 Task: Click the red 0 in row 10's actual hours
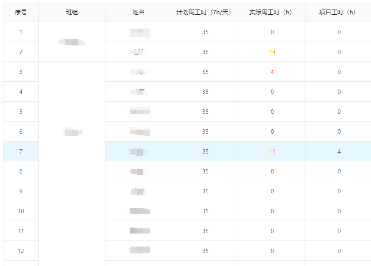272,211
